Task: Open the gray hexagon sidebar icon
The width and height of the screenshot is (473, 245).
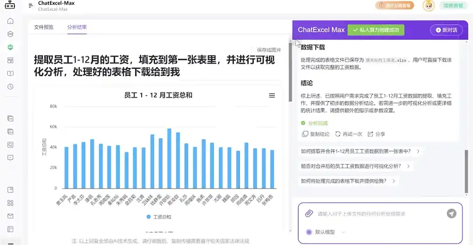Action: (x=10, y=34)
